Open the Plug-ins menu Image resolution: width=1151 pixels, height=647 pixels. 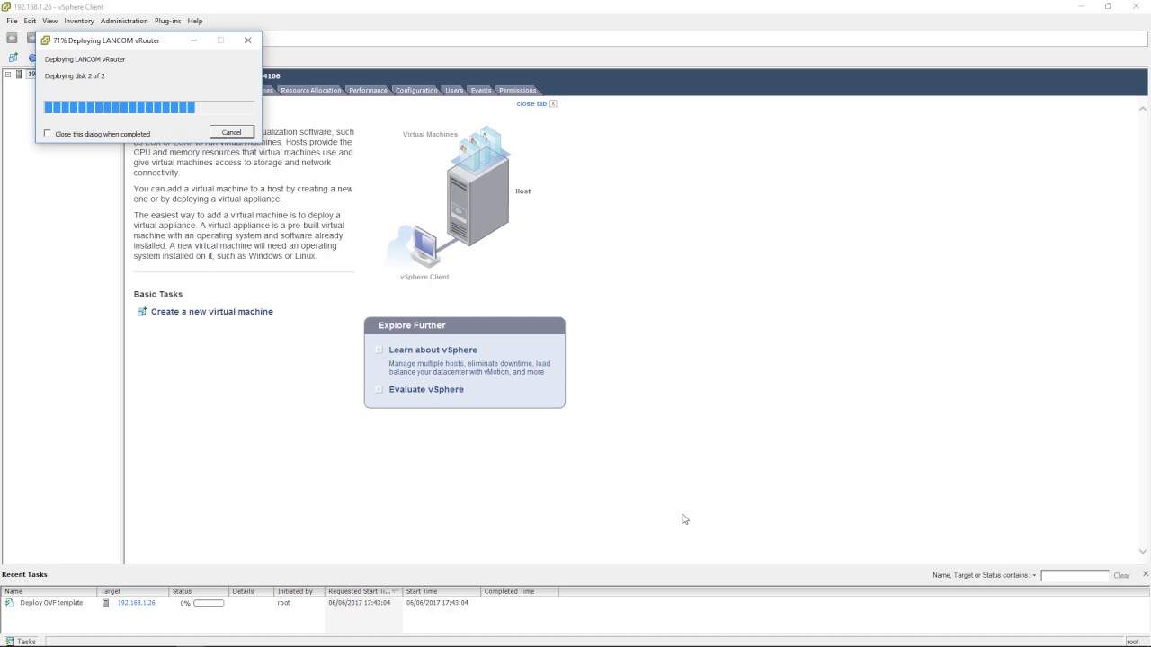pos(167,21)
